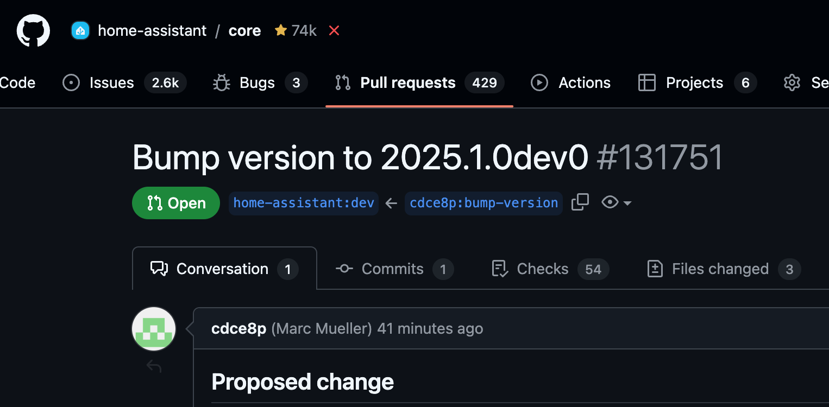Click the Bugs beetle icon
The image size is (829, 407).
(x=222, y=82)
